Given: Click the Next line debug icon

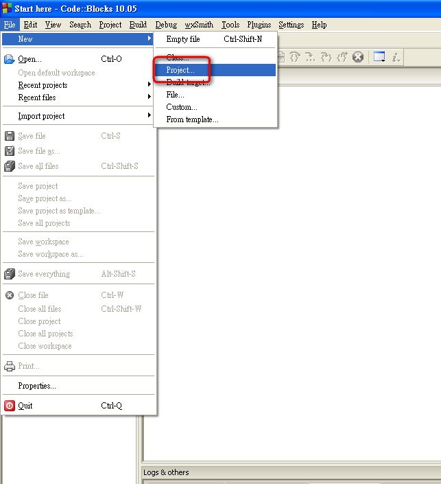Looking at the screenshot, I should pyautogui.click(x=294, y=57).
